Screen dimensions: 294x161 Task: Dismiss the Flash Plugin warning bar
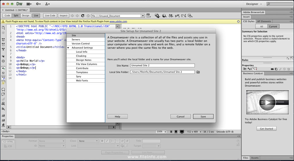pos(238,22)
